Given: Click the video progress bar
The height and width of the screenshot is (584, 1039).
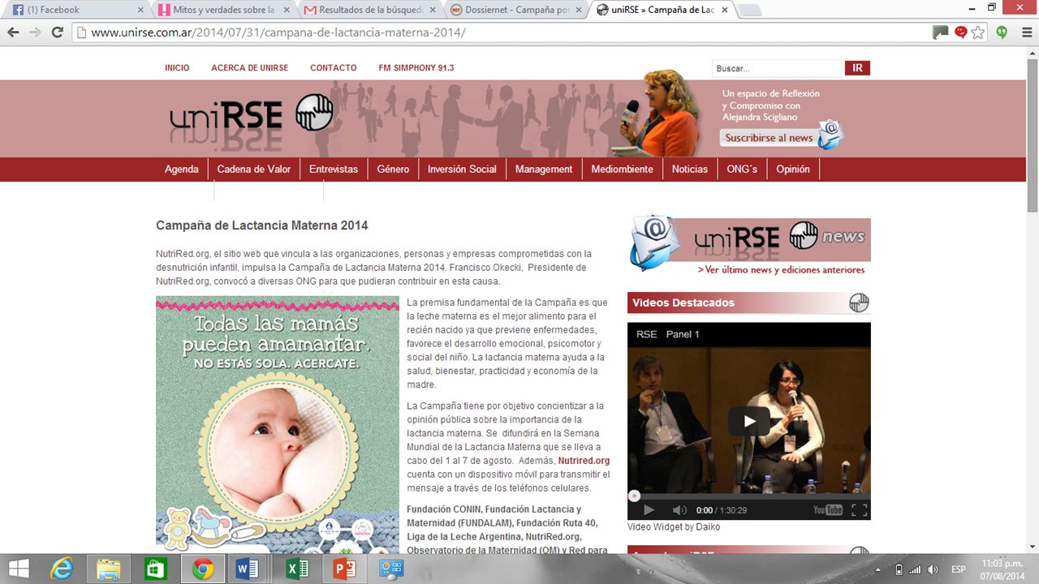Looking at the screenshot, I should (749, 496).
